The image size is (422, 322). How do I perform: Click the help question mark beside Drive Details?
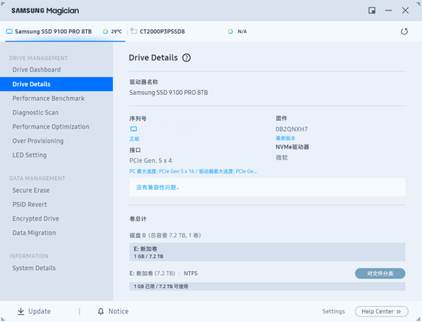(187, 58)
